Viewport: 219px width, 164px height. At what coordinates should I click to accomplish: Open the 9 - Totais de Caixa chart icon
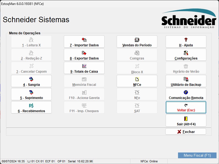coord(84,66)
